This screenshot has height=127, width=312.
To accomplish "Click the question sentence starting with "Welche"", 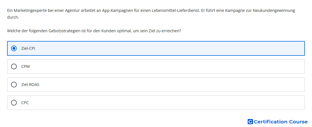I will (x=94, y=31).
